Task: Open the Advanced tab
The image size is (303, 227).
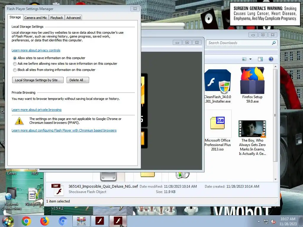Action: click(x=73, y=18)
